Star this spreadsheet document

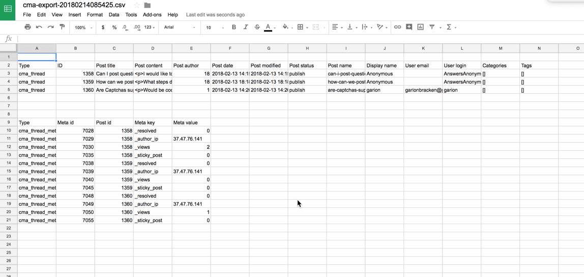[x=137, y=5]
